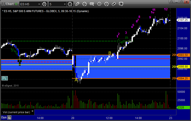Select the yellow A marker on chart
The image size is (191, 121).
pos(76,80)
